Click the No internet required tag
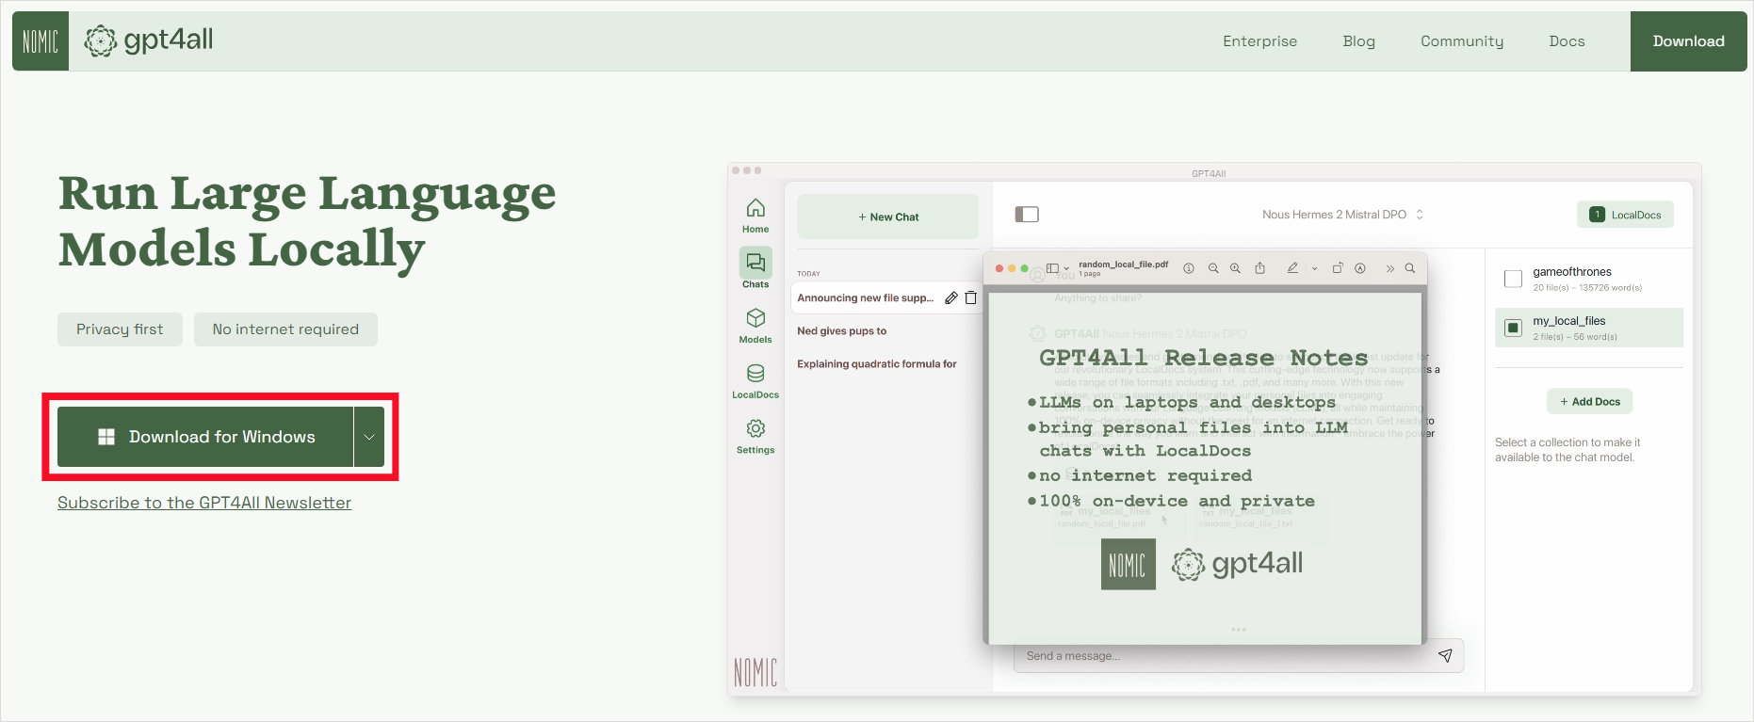Image resolution: width=1754 pixels, height=722 pixels. pyautogui.click(x=285, y=329)
